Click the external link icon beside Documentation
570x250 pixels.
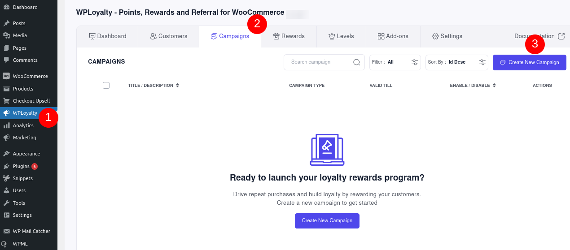click(x=561, y=36)
